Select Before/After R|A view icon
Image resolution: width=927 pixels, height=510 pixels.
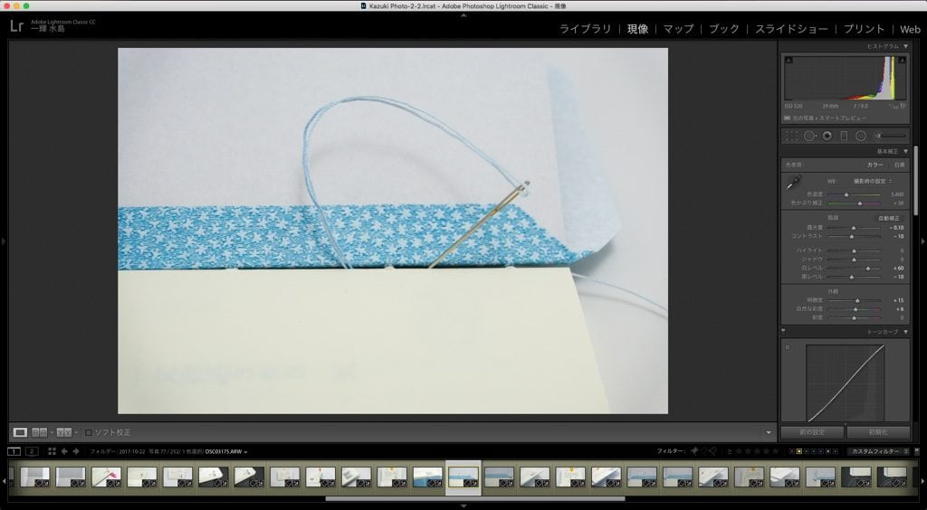pyautogui.click(x=39, y=432)
